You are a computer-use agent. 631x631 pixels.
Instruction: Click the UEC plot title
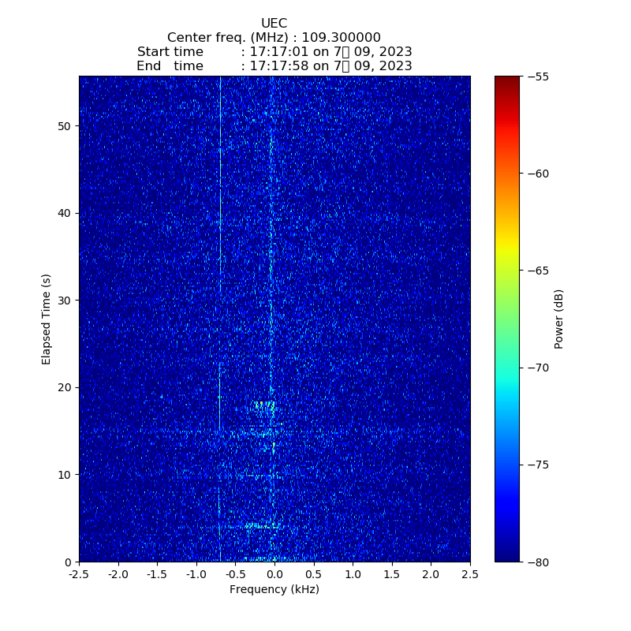click(274, 24)
